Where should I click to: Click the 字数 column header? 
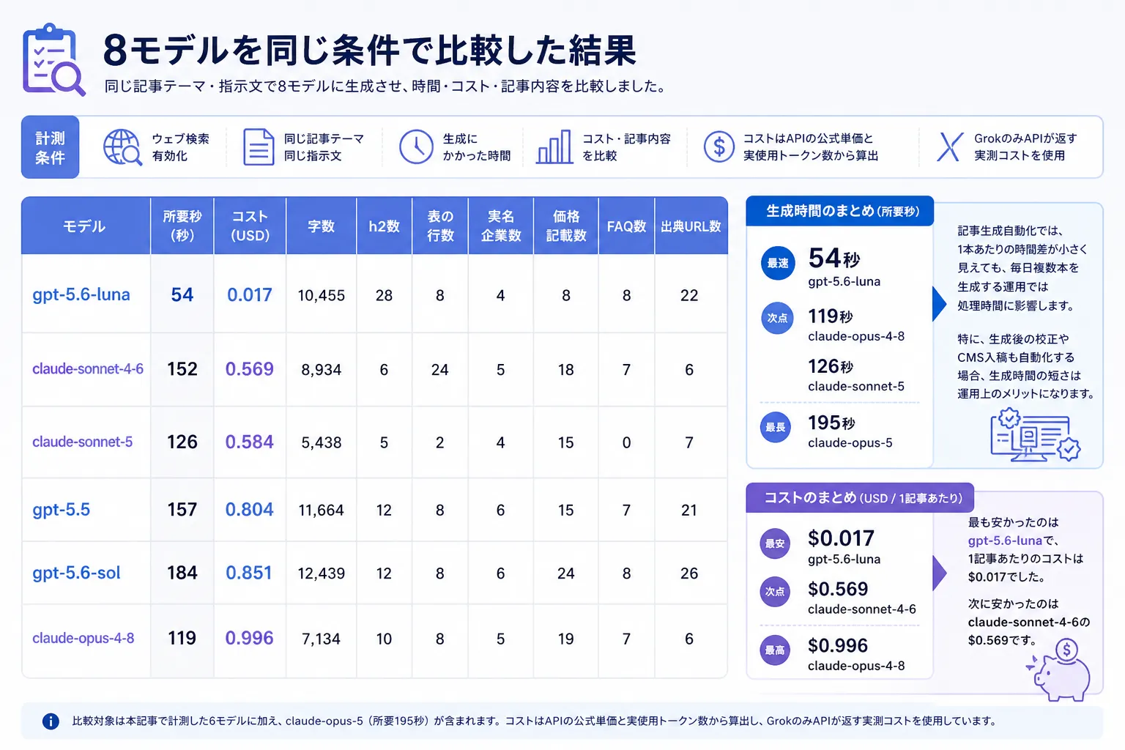[322, 226]
